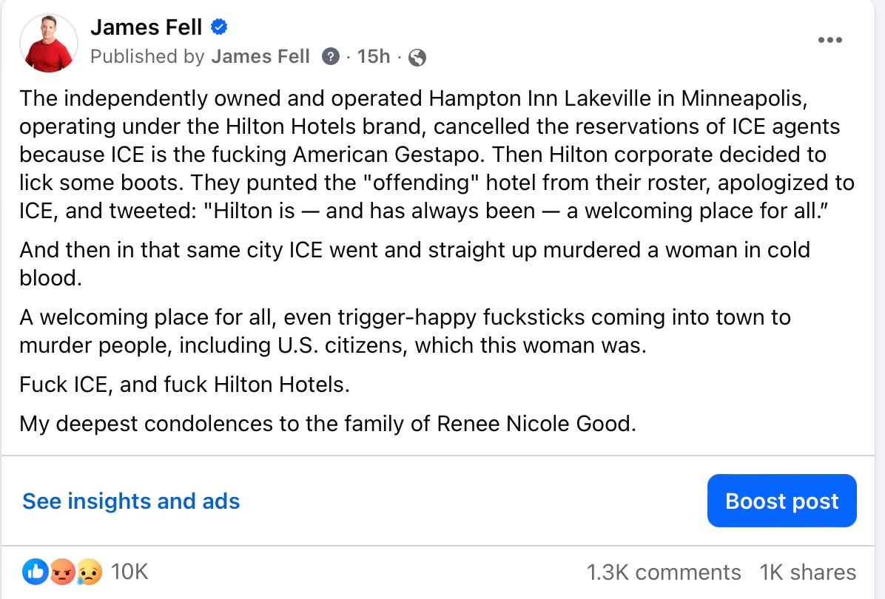Click the angry face reaction icon
This screenshot has width=885, height=599.
point(62,571)
